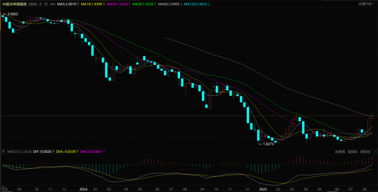Click 加指标 to add an indicator
This screenshot has height=192, width=378.
click(353, 152)
